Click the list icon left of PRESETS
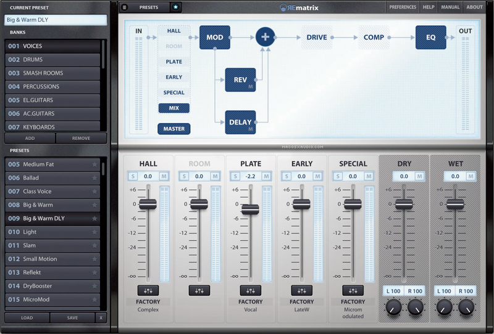The width and height of the screenshot is (494, 334). click(x=125, y=7)
